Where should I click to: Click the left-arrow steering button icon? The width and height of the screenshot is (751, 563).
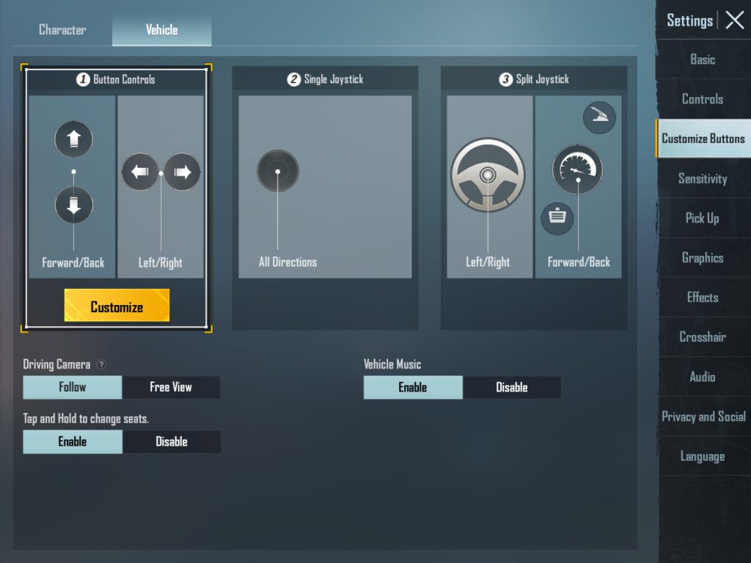[140, 172]
